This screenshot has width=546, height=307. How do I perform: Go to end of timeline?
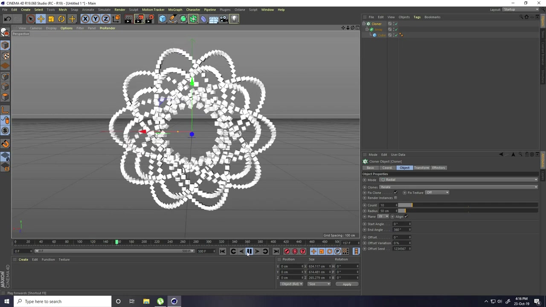pyautogui.click(x=276, y=252)
